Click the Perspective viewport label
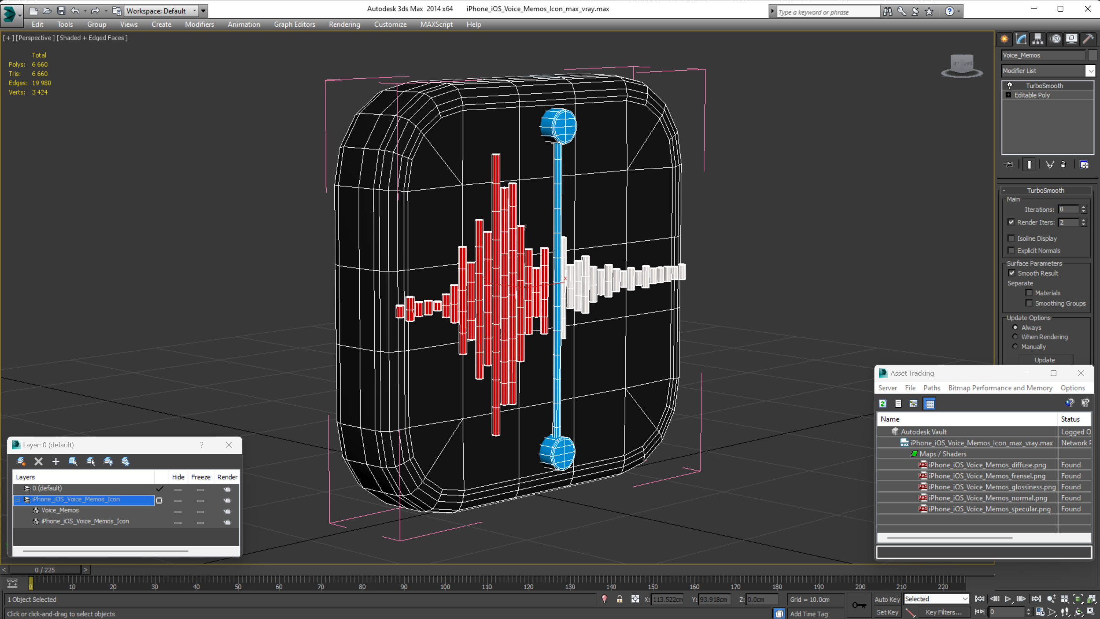The height and width of the screenshot is (619, 1100). tap(35, 37)
